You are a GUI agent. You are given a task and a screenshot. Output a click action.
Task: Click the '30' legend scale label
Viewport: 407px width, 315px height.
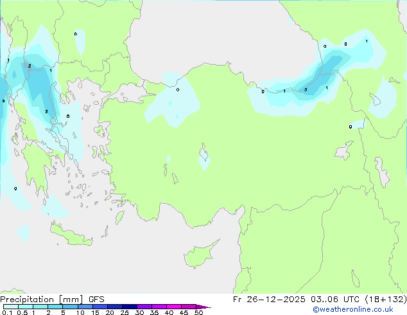139,312
